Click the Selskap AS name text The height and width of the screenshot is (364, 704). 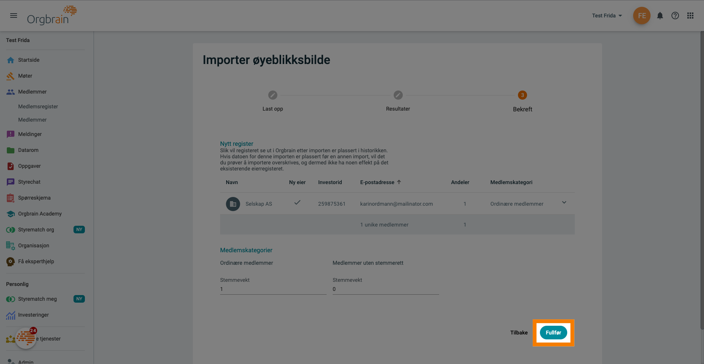[259, 204]
